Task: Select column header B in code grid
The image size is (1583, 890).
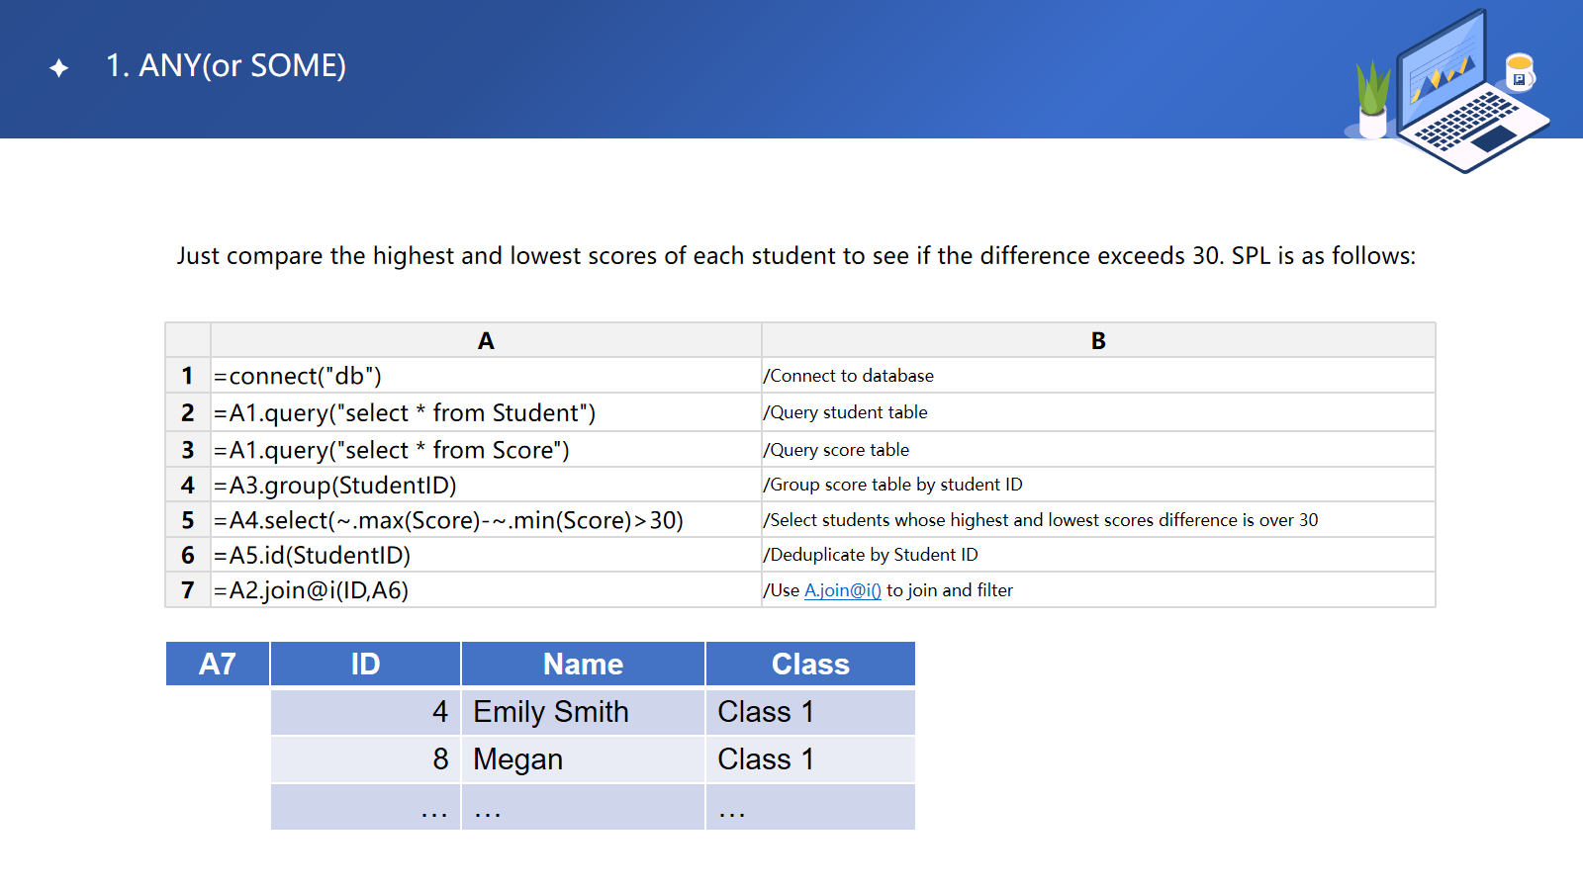Action: tap(1098, 340)
